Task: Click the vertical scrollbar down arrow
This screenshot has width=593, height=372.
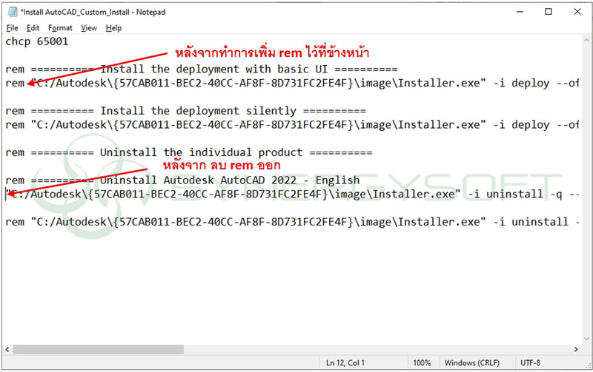Action: click(586, 339)
